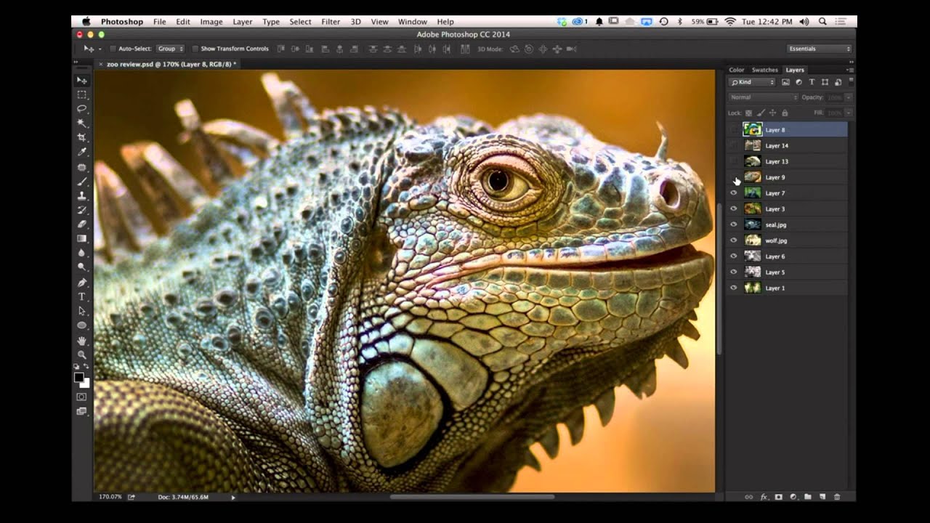Select the Horizontal Type tool
This screenshot has height=523, width=930.
pos(81,296)
